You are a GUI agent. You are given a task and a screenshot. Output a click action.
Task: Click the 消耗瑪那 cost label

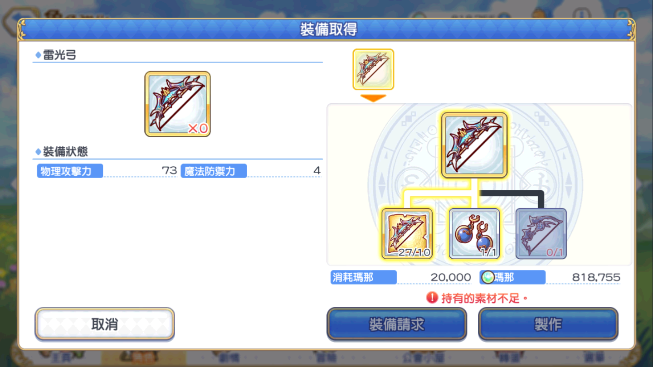364,277
